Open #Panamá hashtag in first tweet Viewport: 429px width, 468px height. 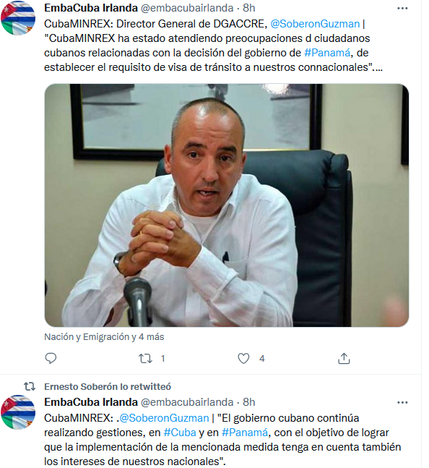click(327, 53)
